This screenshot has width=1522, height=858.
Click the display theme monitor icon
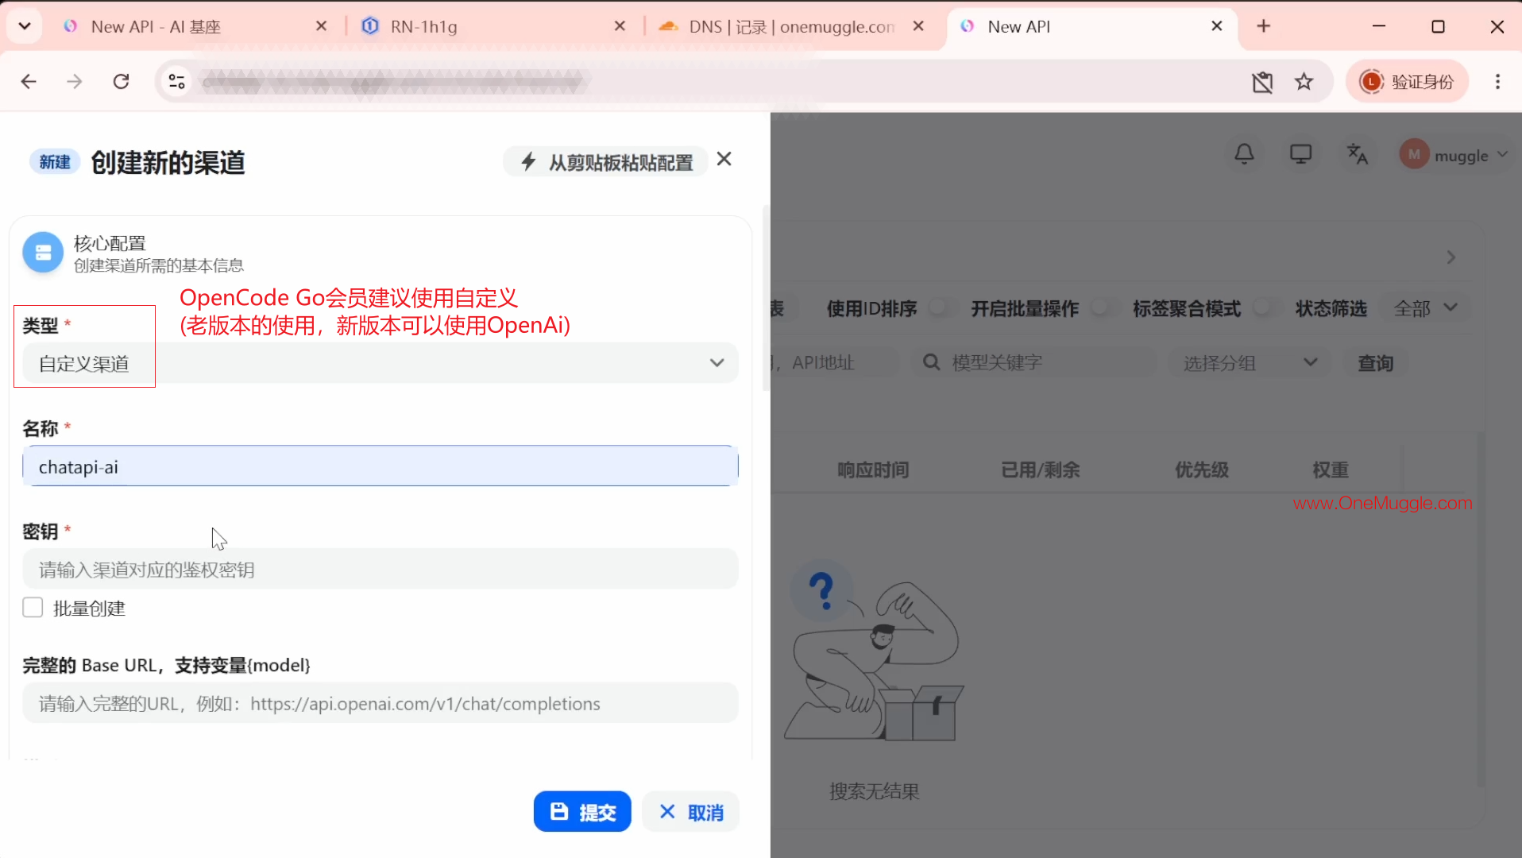click(x=1300, y=154)
